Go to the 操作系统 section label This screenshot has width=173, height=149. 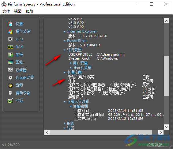[x=23, y=32]
